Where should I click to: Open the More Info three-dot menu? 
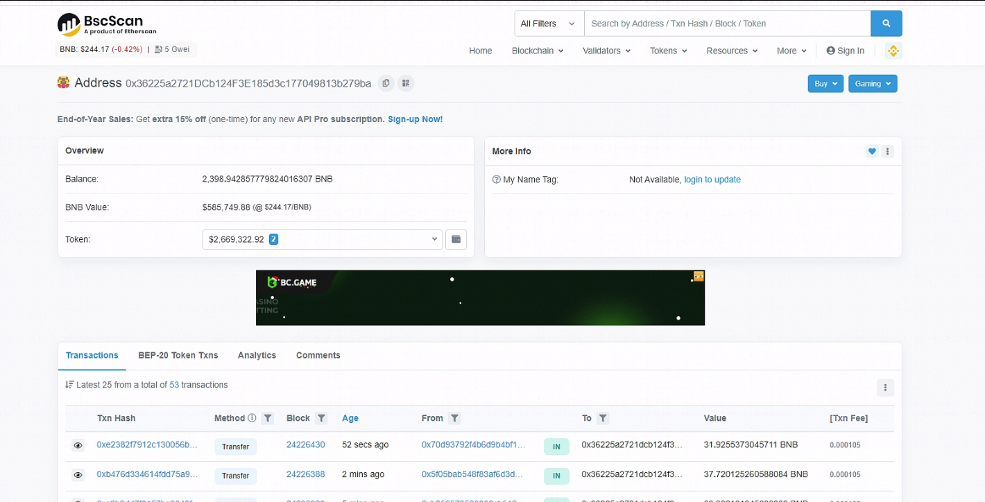click(x=888, y=151)
